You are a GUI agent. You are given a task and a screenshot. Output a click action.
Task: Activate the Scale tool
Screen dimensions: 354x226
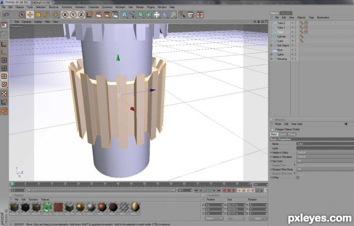(38, 15)
